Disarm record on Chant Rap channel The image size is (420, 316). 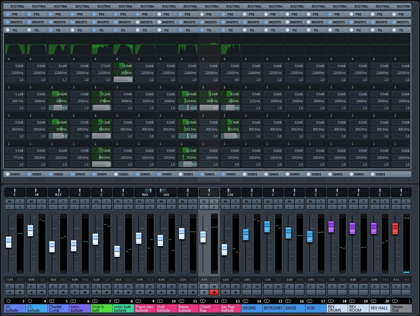pos(214,292)
